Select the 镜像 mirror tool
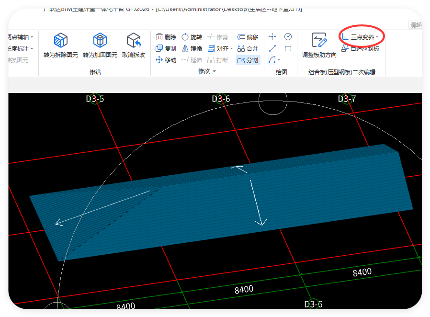 pos(192,48)
